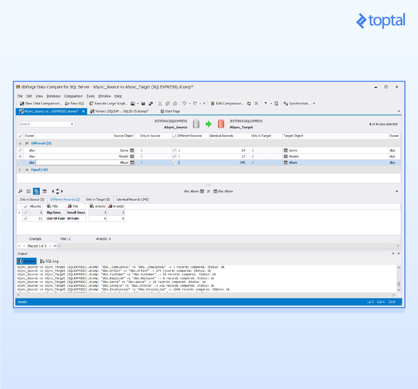The height and width of the screenshot is (389, 418).
Task: Click the New SQL toolbar icon
Action: pyautogui.click(x=74, y=103)
